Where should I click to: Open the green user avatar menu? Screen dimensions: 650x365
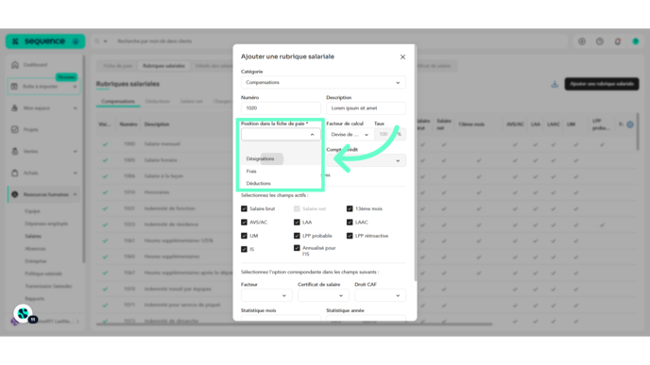pyautogui.click(x=636, y=41)
